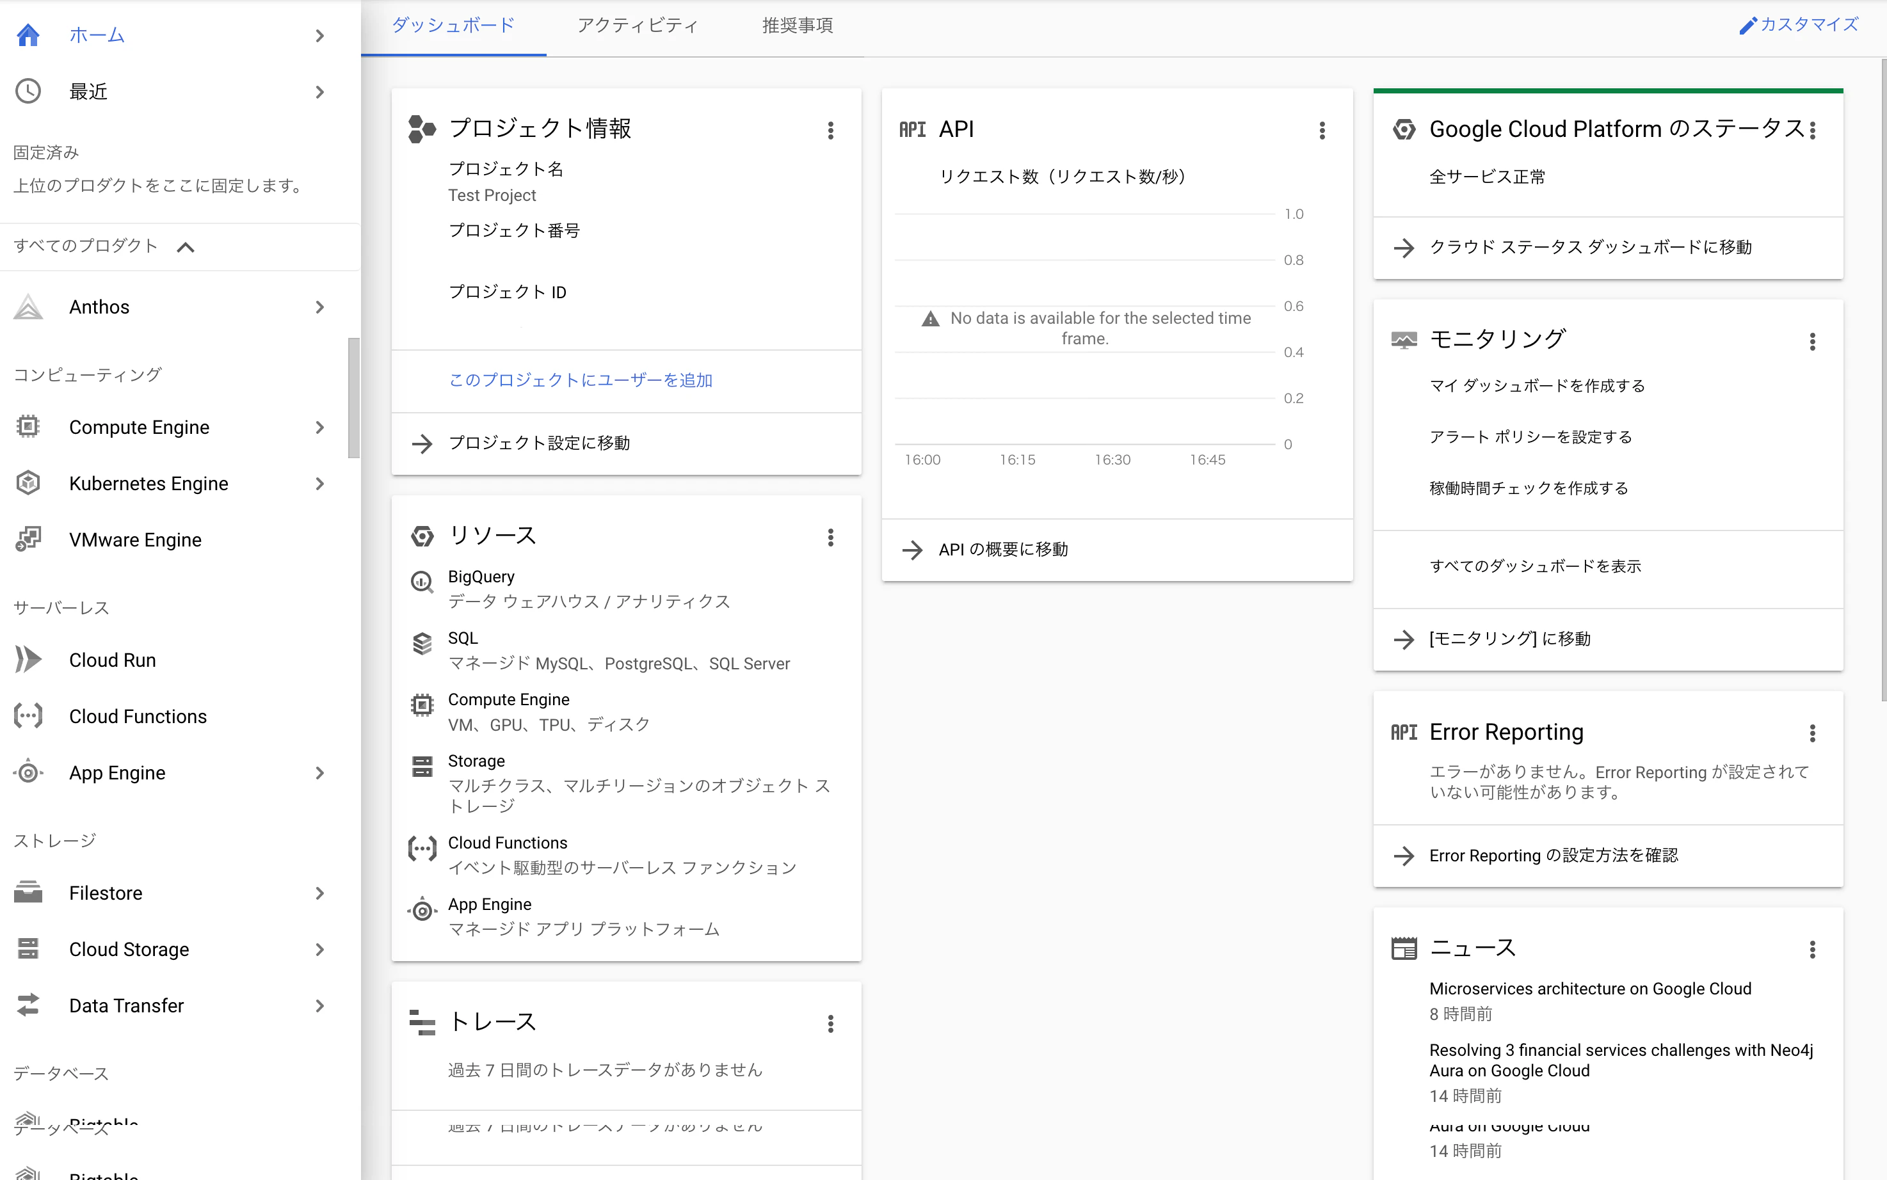Click the main page vertical scrollbar
The height and width of the screenshot is (1180, 1887).
[x=1883, y=379]
